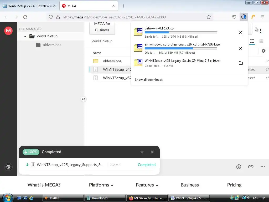Close the Completed transfer widget
The height and width of the screenshot is (202, 269).
click(152, 152)
